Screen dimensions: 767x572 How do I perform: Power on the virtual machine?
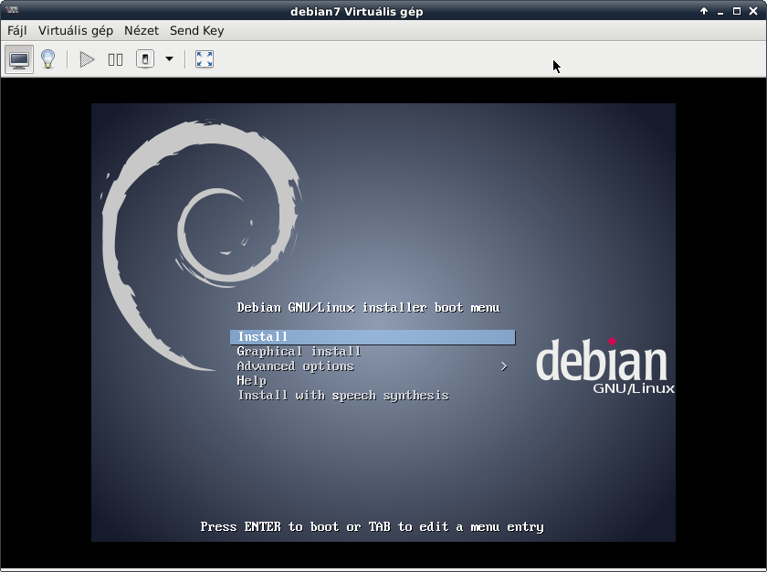tap(87, 59)
